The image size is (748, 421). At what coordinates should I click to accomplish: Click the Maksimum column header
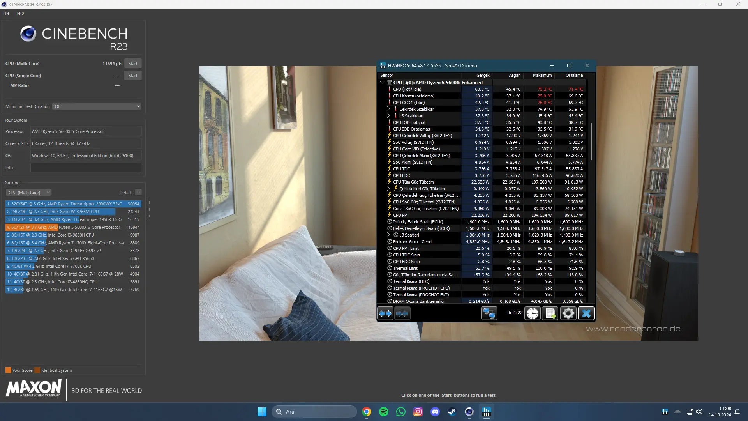tap(539, 75)
